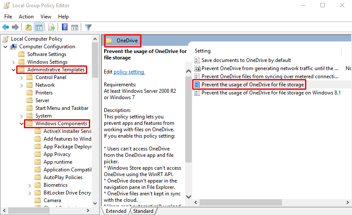The image size is (352, 215).
Task: Click the Software Settings folder icon
Action: pyautogui.click(x=21, y=54)
